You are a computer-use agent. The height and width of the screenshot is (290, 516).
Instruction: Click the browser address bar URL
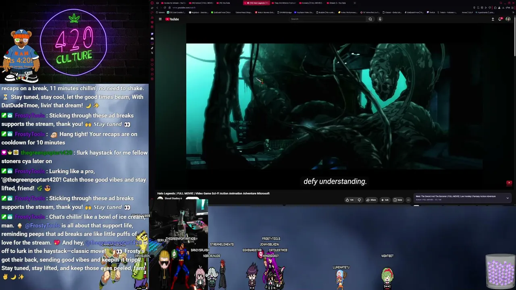[184, 8]
